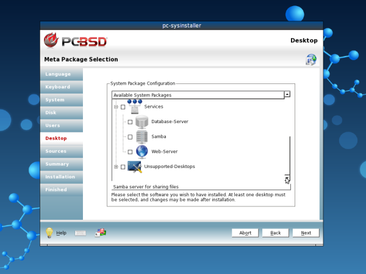Click the Services network icon
The image size is (366, 274).
[x=134, y=106]
